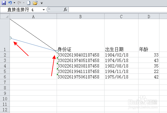Select all cells with corner button

coord(5,16)
